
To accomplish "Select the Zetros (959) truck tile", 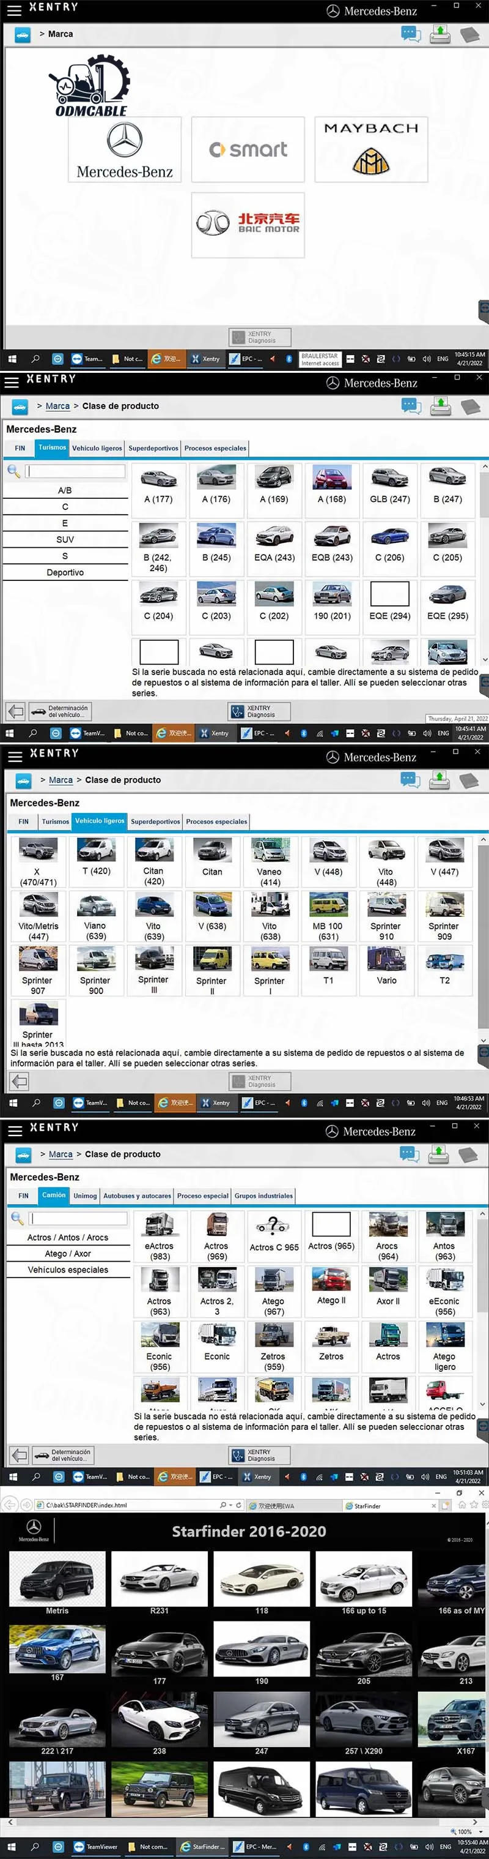I will (x=274, y=1347).
